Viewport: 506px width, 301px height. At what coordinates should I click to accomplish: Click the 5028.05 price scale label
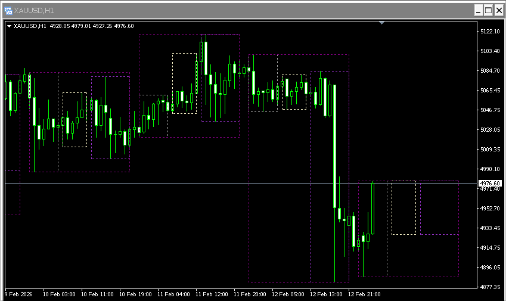tap(490, 130)
